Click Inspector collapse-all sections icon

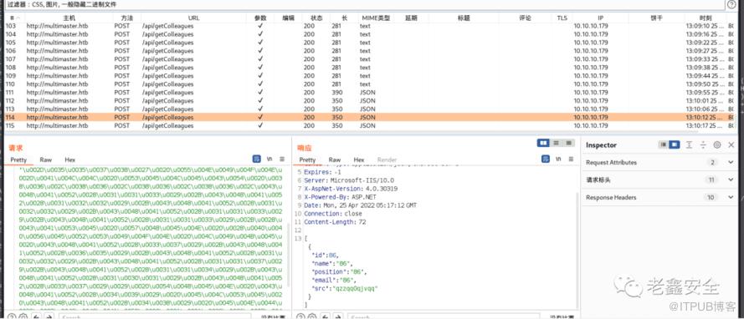pos(703,144)
